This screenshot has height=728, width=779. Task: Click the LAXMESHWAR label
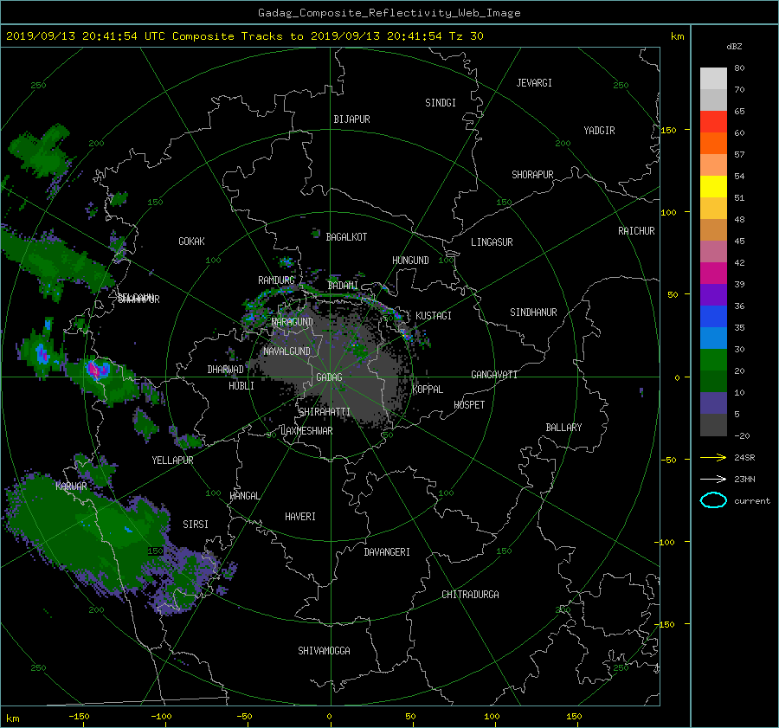(x=306, y=431)
